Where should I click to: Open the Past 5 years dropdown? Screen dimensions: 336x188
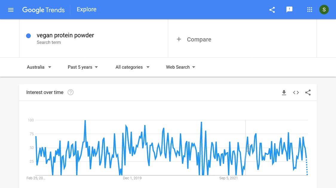pyautogui.click(x=83, y=67)
